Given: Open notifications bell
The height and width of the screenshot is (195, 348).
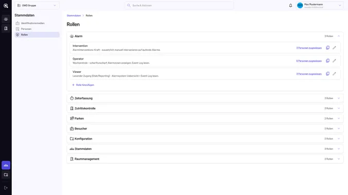Looking at the screenshot, I should pyautogui.click(x=290, y=6).
